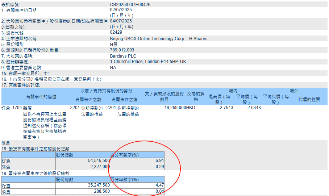
Task: Click the label 表格序號
Action: tap(11, 5)
